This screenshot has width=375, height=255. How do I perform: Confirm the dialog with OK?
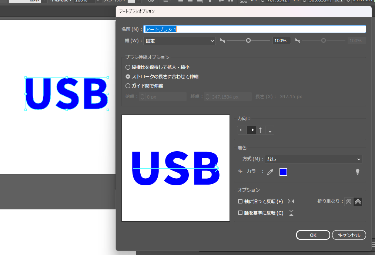[x=313, y=235]
